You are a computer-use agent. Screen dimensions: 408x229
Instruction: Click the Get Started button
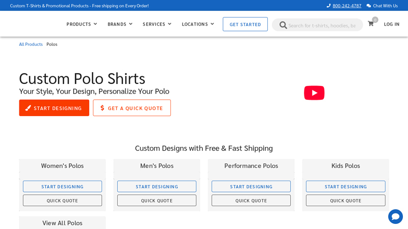245,24
